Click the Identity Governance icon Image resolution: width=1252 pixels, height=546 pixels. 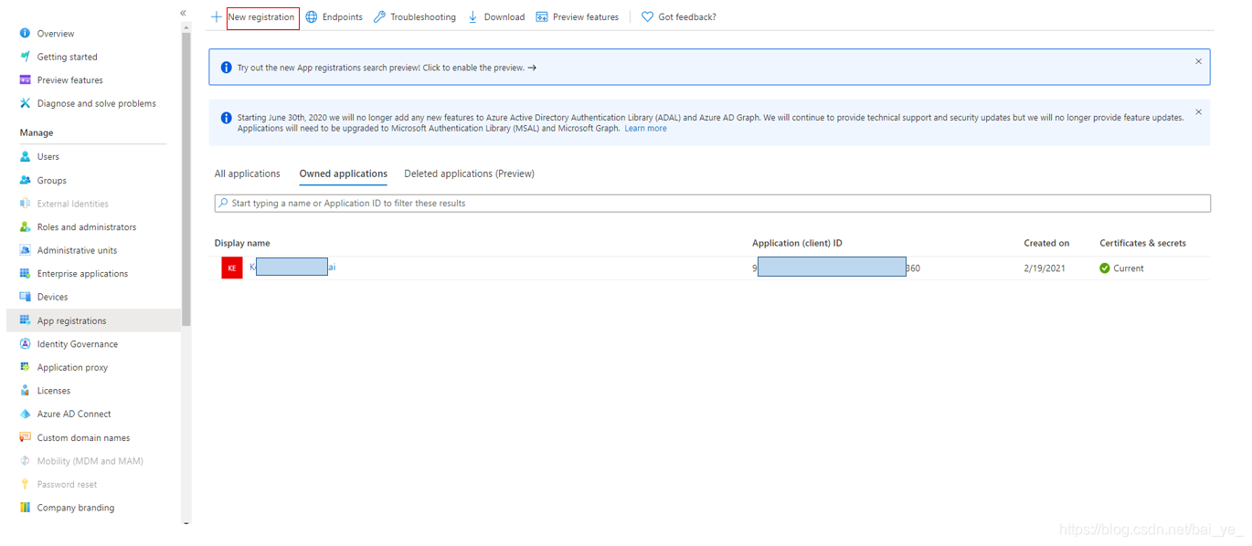(26, 344)
